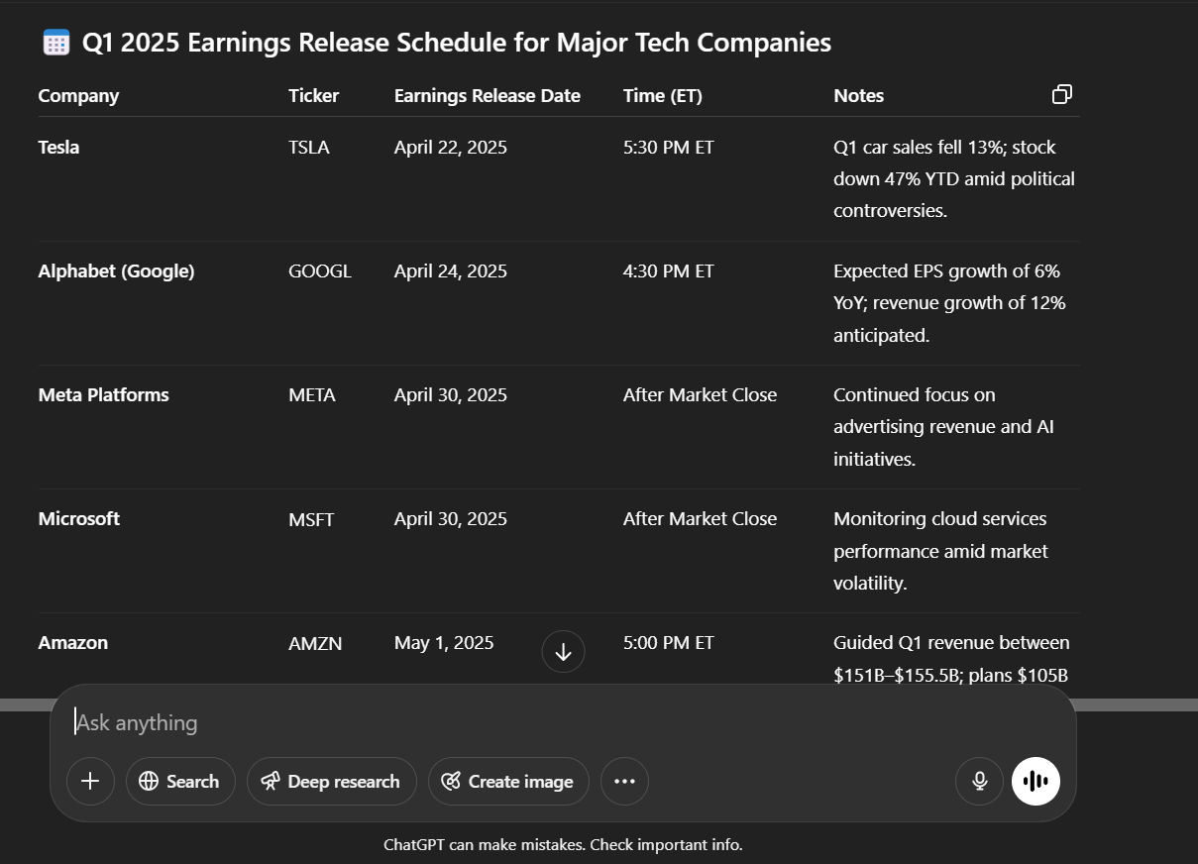Screen dimensions: 1198x864
Task: Click the TSLA ticker cell
Action: 308,148
